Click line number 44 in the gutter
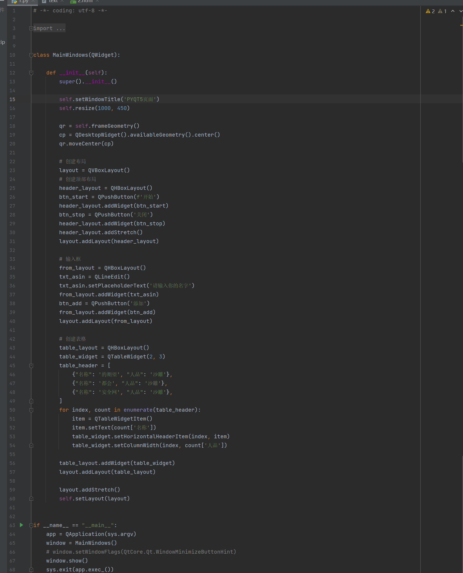The width and height of the screenshot is (463, 573). [x=12, y=357]
